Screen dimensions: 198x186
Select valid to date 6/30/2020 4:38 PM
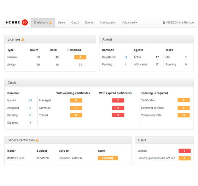(70, 158)
